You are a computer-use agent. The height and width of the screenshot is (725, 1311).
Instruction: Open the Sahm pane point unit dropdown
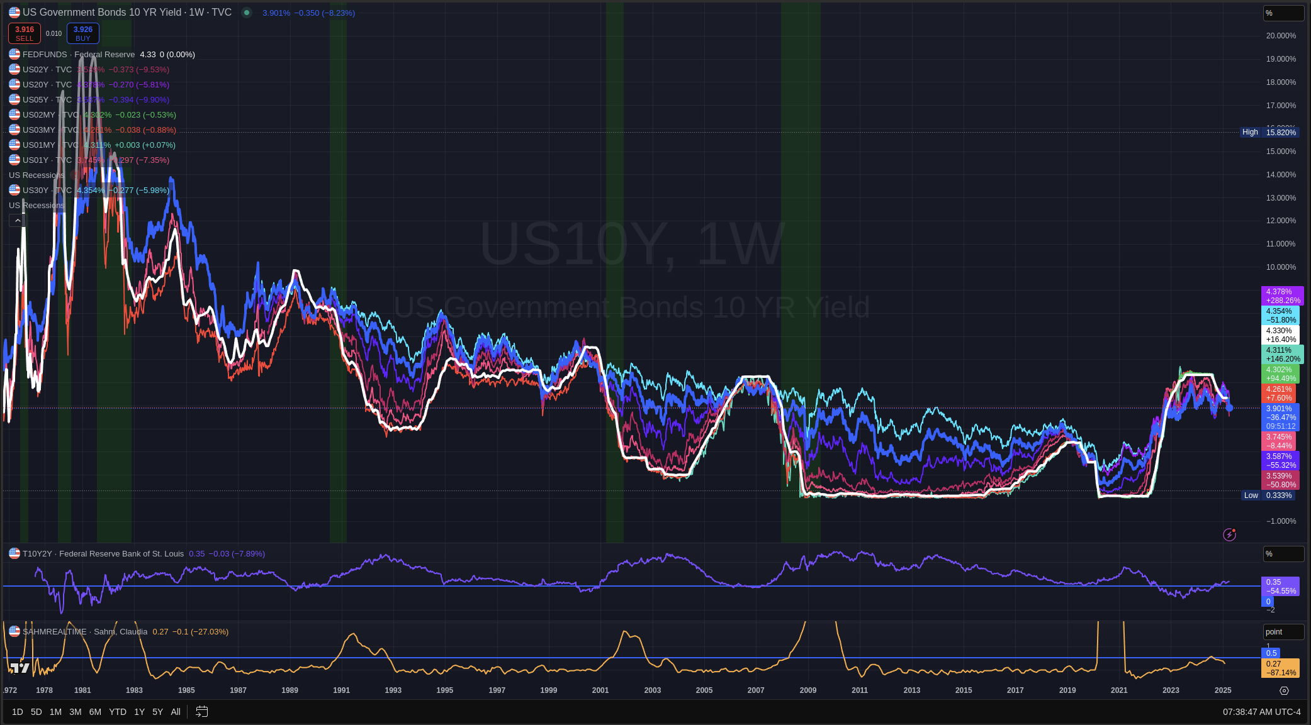click(1283, 632)
